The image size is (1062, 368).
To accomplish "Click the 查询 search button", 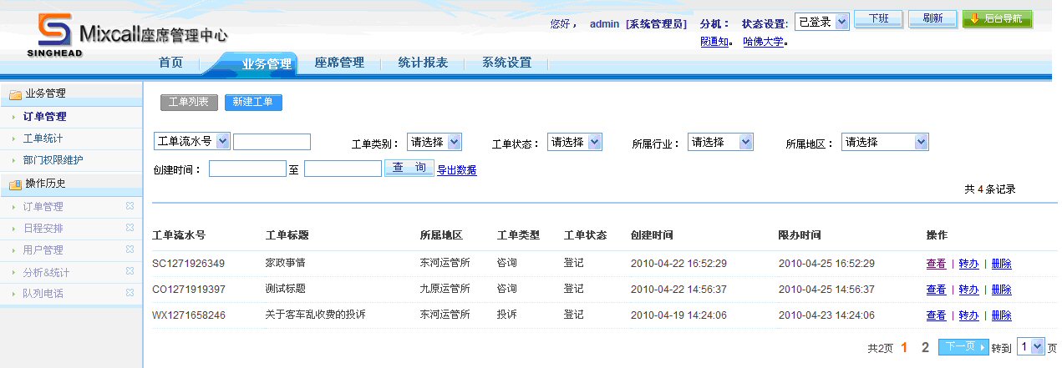I will (409, 169).
